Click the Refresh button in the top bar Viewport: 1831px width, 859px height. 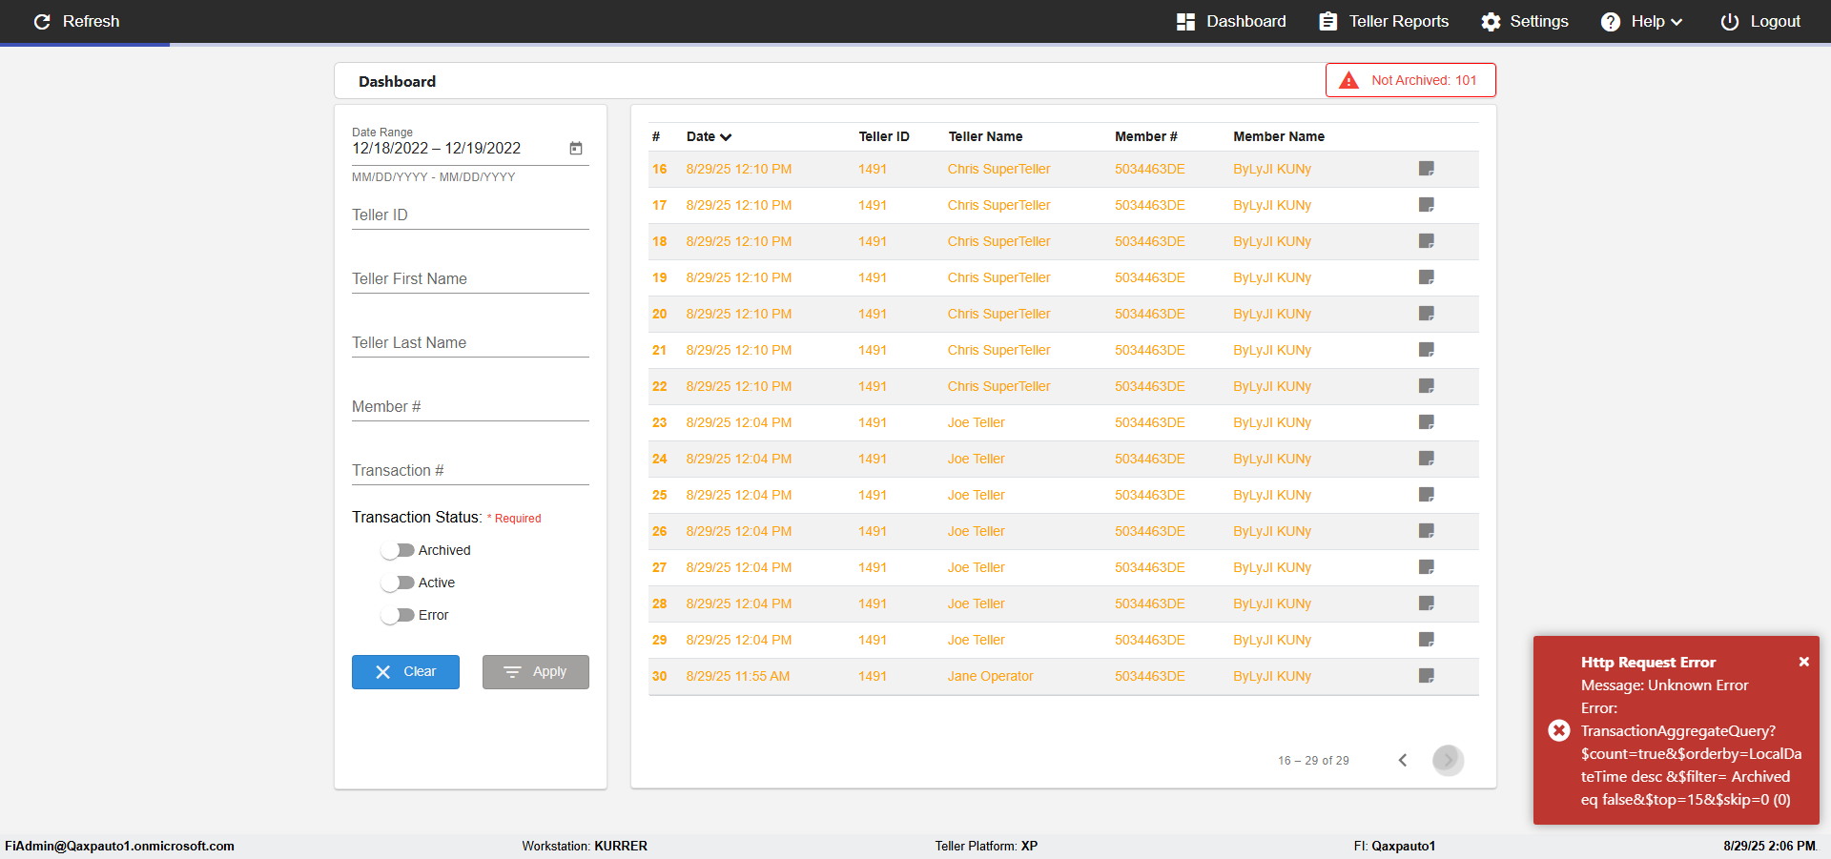(x=76, y=21)
